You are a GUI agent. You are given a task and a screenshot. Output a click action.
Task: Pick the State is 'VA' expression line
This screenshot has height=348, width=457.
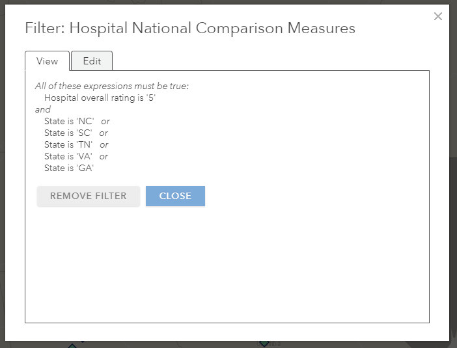coord(68,156)
